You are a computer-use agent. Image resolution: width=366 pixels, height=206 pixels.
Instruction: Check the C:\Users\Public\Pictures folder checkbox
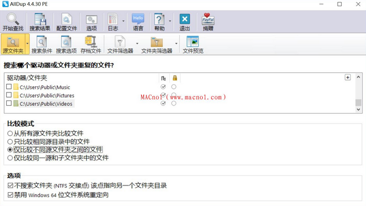[9, 95]
